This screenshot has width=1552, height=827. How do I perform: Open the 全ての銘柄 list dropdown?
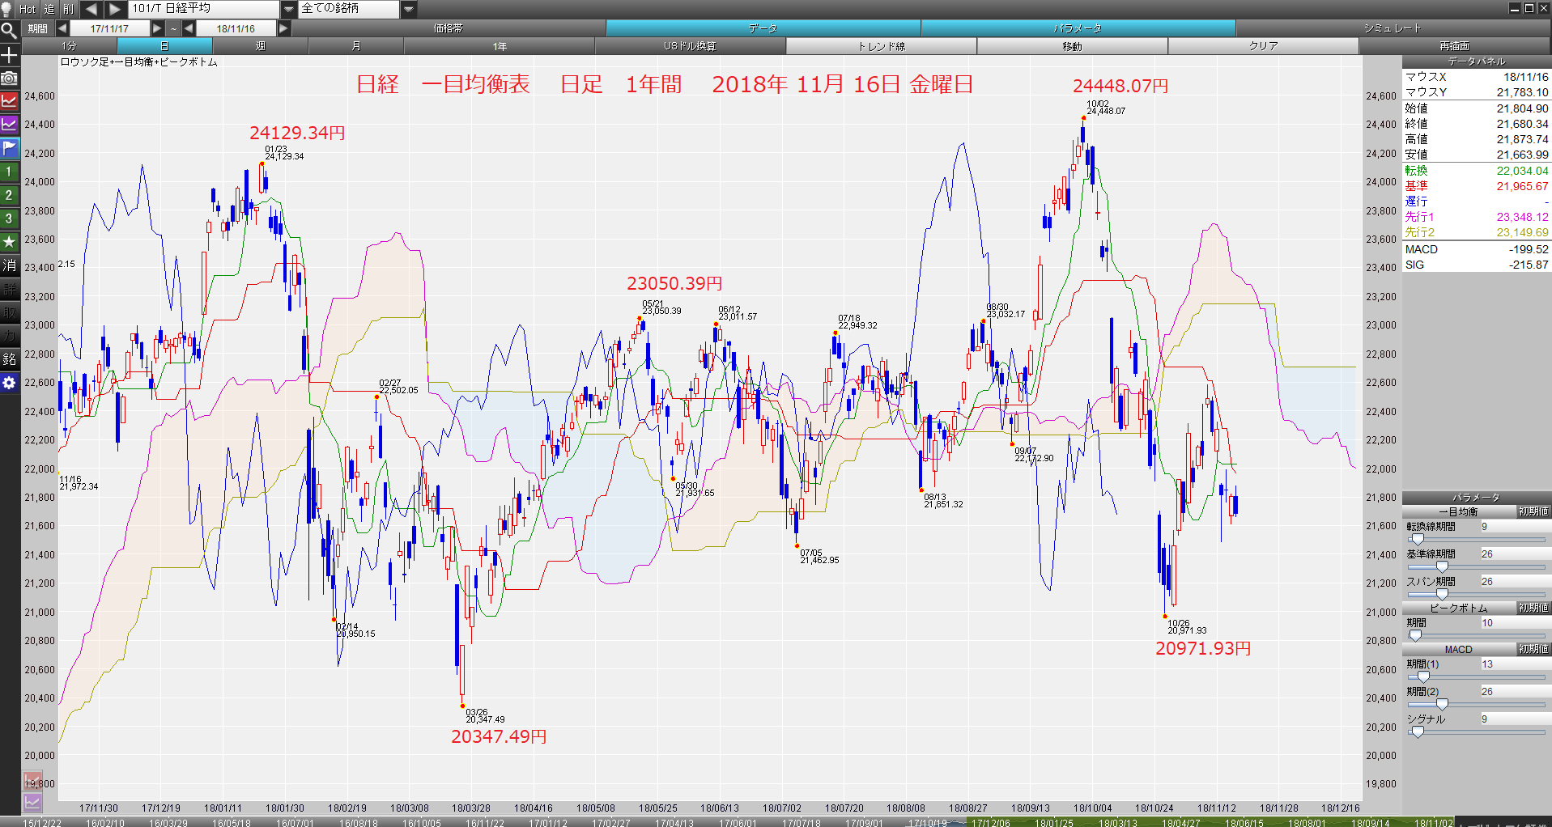409,9
